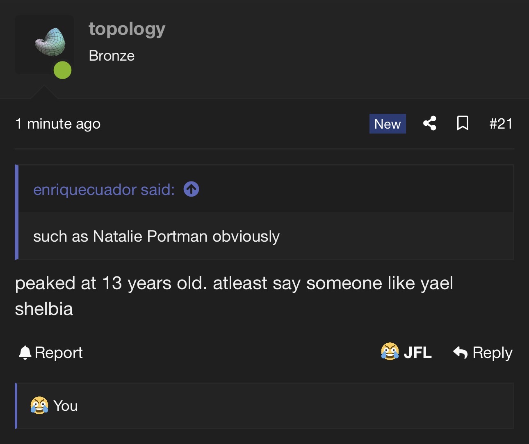Click the reaction emoji beside "You"

coord(39,405)
